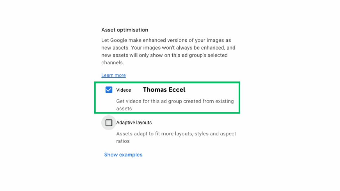Click the Videos label text

[124, 90]
